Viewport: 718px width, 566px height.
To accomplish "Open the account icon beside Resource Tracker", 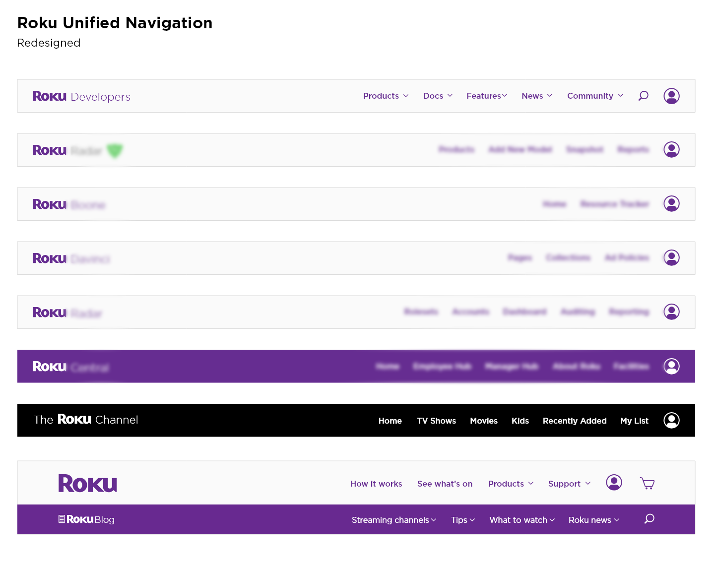I will 671,203.
